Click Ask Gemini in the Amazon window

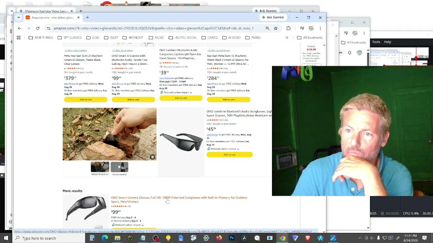[272, 18]
